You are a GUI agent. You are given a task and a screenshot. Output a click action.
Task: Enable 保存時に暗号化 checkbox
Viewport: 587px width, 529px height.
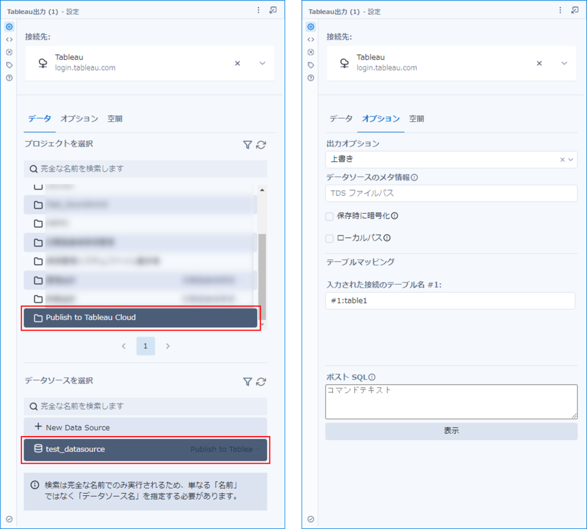[x=330, y=217]
